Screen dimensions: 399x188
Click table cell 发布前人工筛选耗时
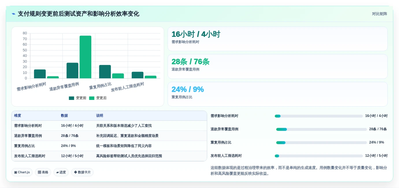35,156
